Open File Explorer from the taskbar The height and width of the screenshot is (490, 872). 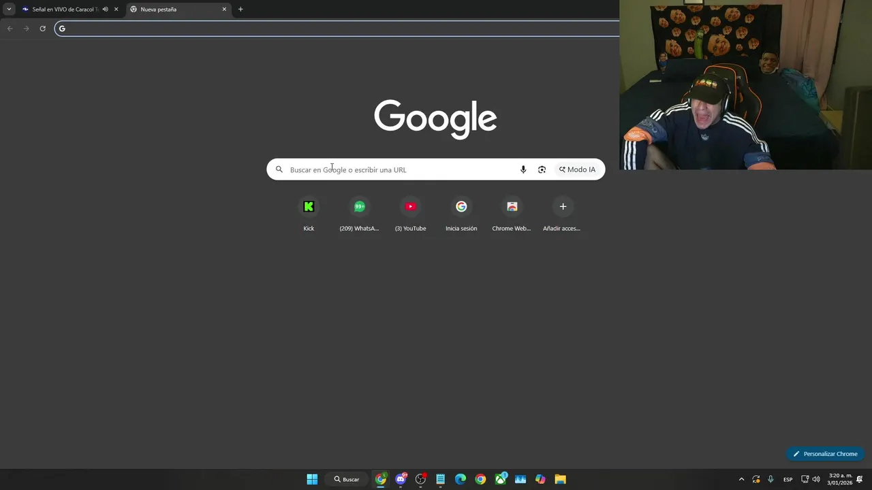(560, 479)
